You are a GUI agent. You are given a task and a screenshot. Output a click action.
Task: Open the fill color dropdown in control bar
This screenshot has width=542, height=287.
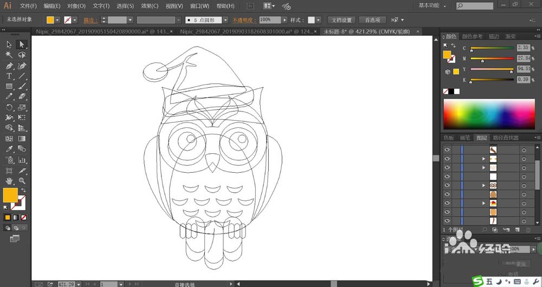click(x=57, y=20)
